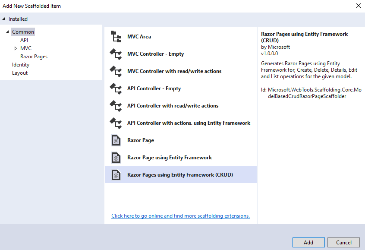365x250 pixels.
Task: Pick MVC Controller with read/write actions label
Action: click(174, 71)
